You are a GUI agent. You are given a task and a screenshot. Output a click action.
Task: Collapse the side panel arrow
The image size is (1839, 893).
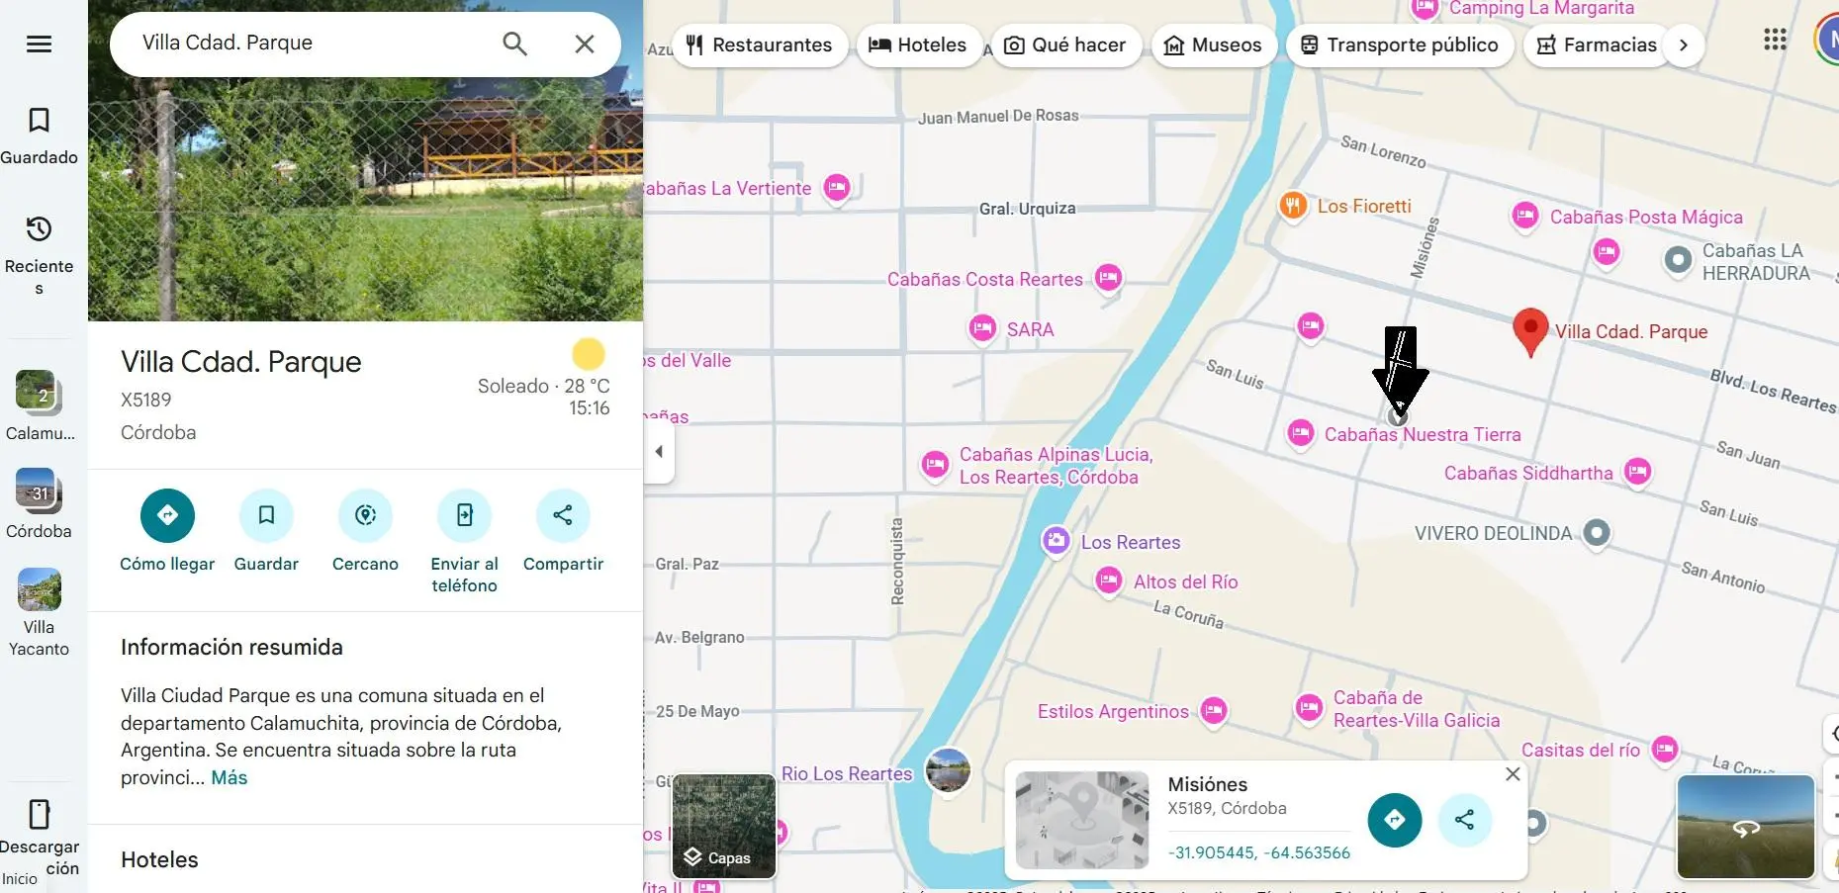[659, 452]
